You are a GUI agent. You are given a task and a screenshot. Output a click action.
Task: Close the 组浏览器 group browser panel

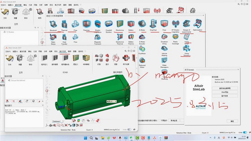point(43,76)
